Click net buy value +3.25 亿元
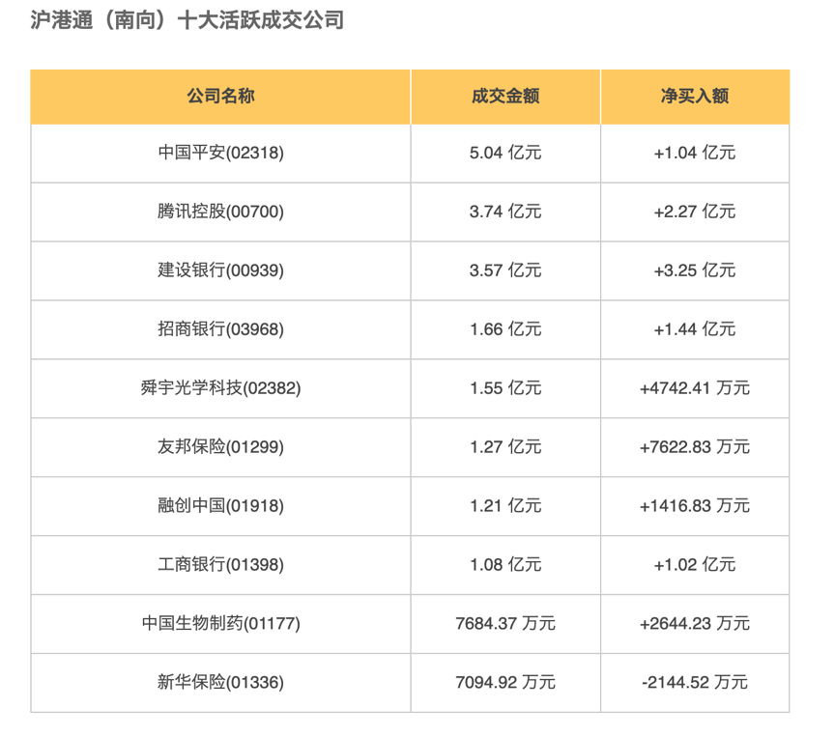The height and width of the screenshot is (736, 835). [x=695, y=270]
